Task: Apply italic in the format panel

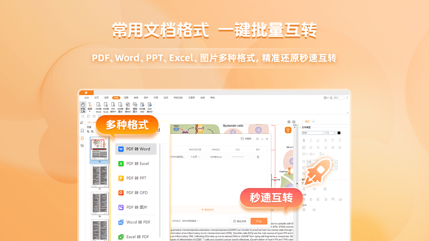Action: tap(311, 141)
